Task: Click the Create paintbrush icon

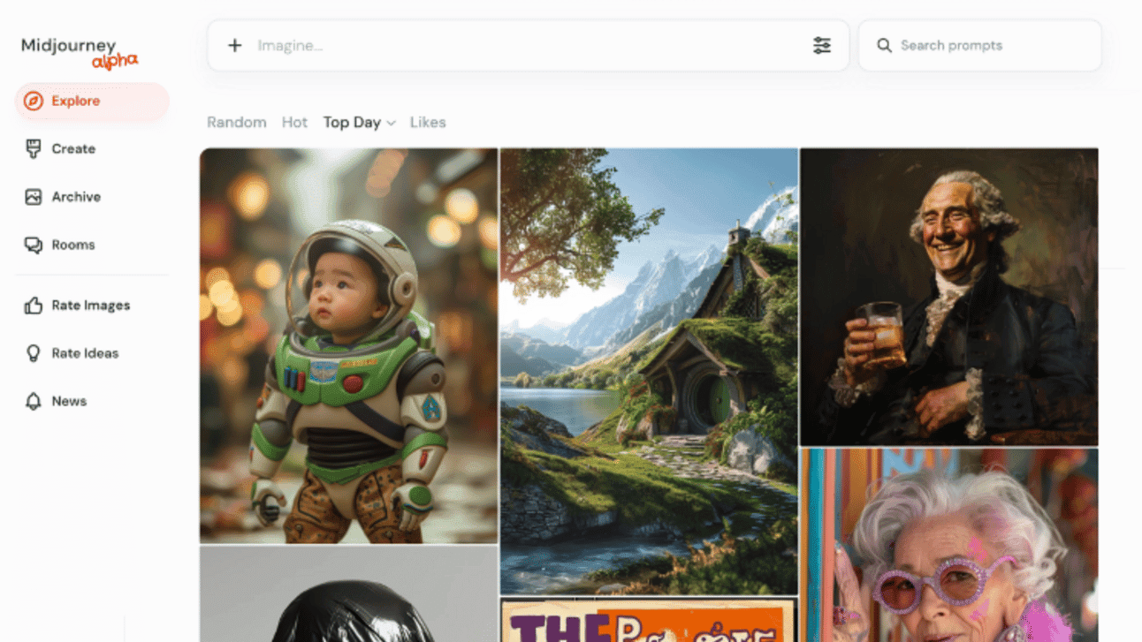Action: [x=34, y=149]
